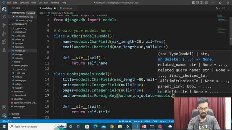
Task: Open the File menu
Action: [9, 3]
